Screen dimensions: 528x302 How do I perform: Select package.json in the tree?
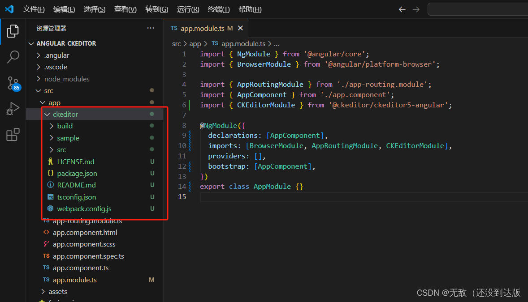point(77,173)
